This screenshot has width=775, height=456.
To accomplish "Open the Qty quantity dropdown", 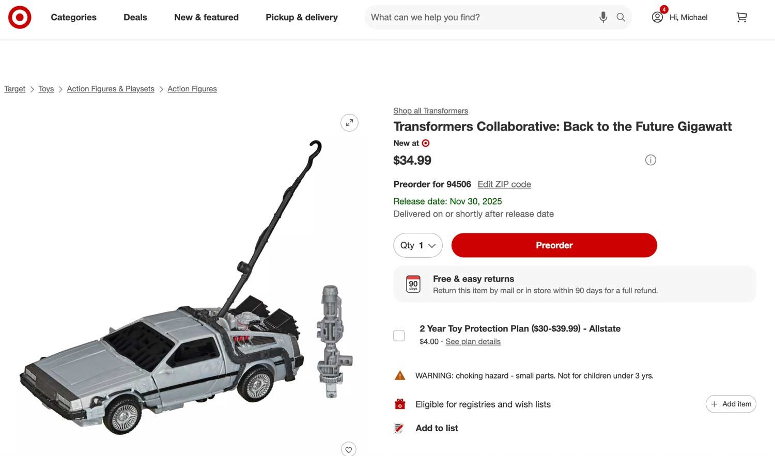I will [x=417, y=245].
